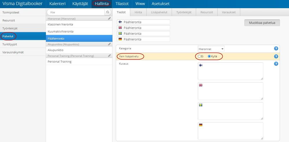Go to Työntekijät in the sidebar
The height and width of the screenshot is (142, 289).
point(23,28)
